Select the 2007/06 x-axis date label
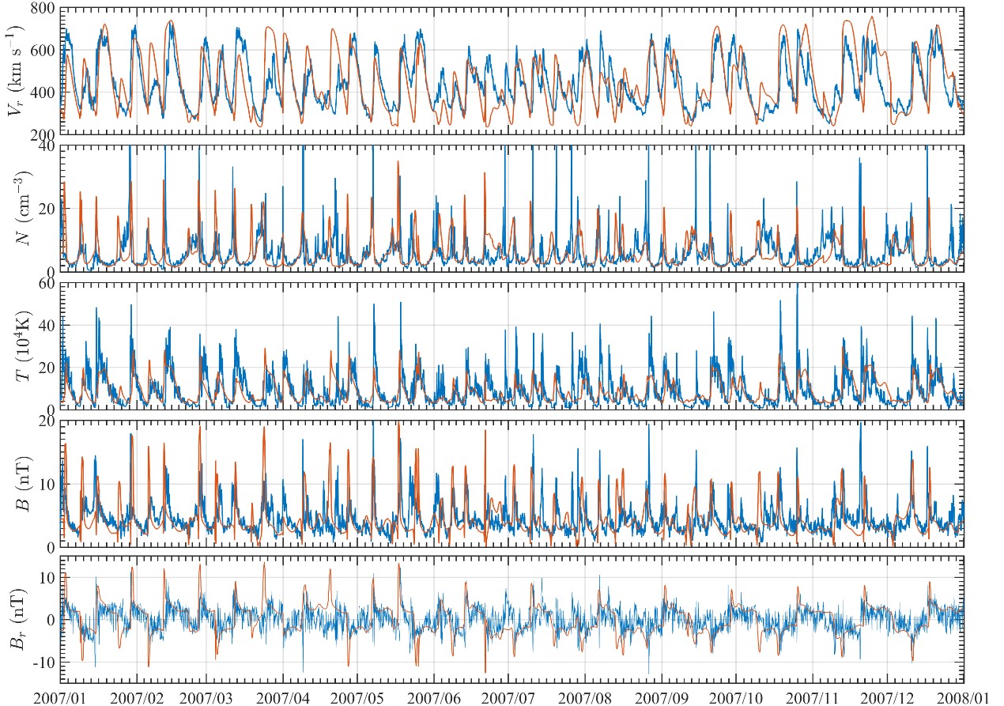The width and height of the screenshot is (1004, 706). pyautogui.click(x=432, y=697)
